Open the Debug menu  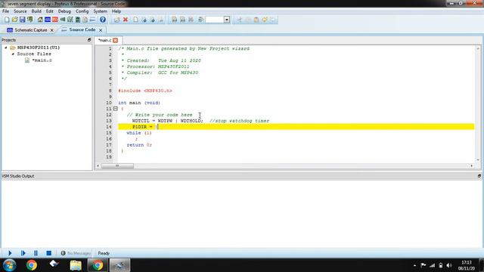pyautogui.click(x=64, y=11)
